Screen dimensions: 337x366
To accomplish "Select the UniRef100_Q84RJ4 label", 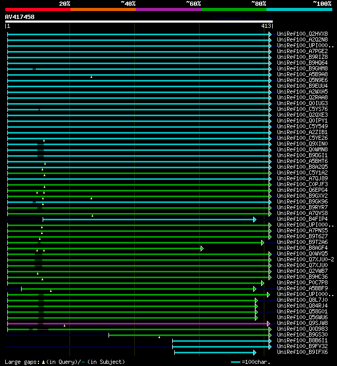I will [x=302, y=306].
